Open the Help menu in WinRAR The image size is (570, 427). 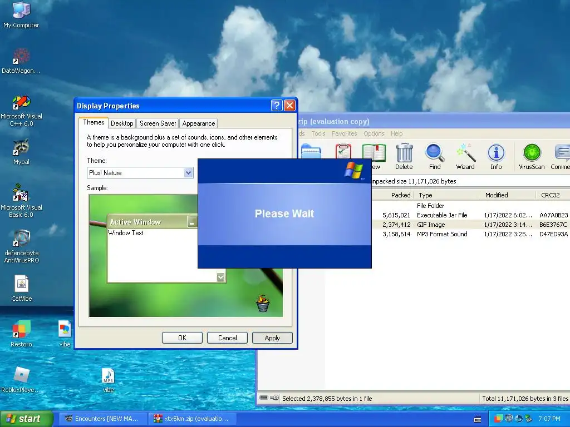click(396, 133)
